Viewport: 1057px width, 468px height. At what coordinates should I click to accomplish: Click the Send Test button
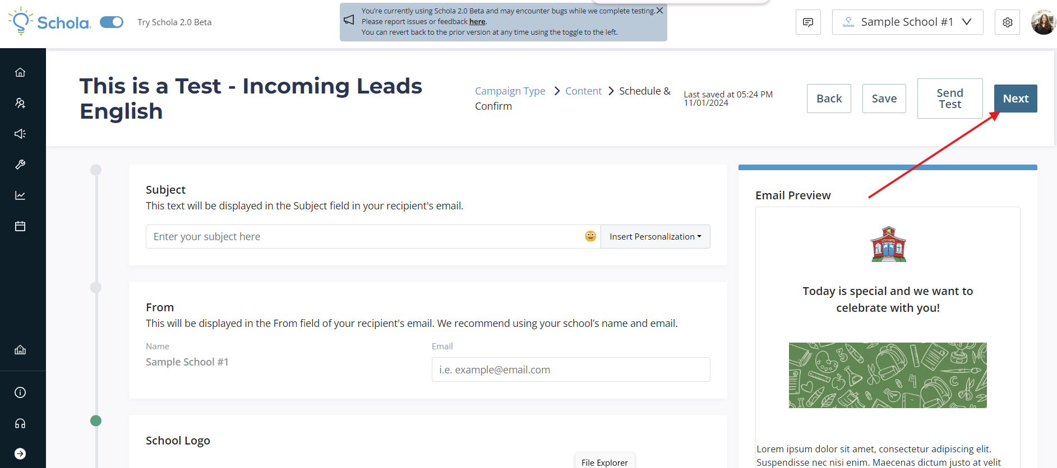(950, 99)
